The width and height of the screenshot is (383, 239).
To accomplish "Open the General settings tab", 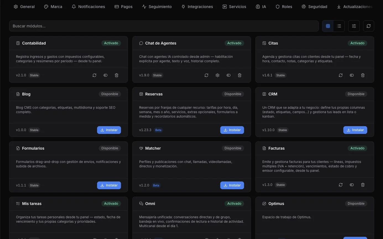I will click(x=24, y=7).
